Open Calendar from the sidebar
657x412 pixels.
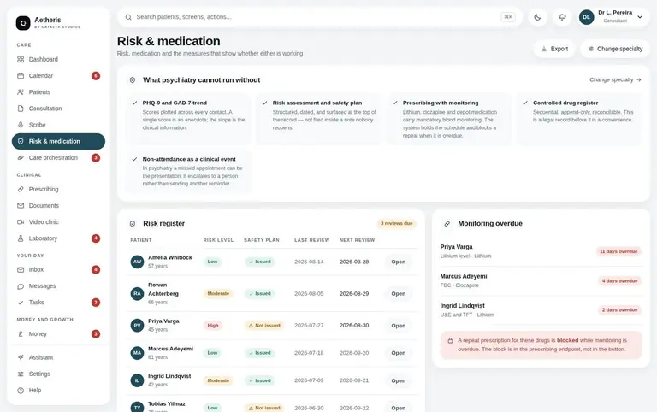click(58, 76)
